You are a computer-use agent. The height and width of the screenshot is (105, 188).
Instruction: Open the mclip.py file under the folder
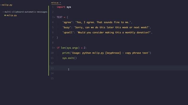click(x=12, y=15)
